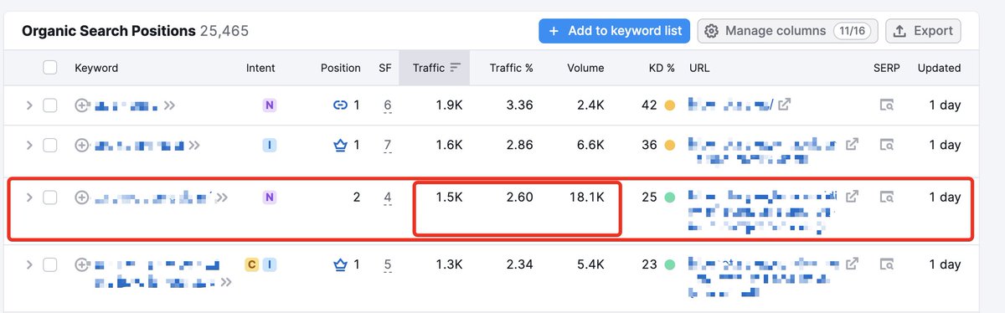Open SERP features count 4

pos(388,198)
